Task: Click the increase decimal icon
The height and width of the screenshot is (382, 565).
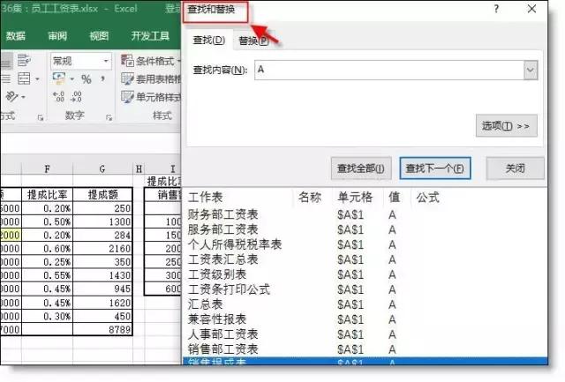Action: tap(59, 96)
